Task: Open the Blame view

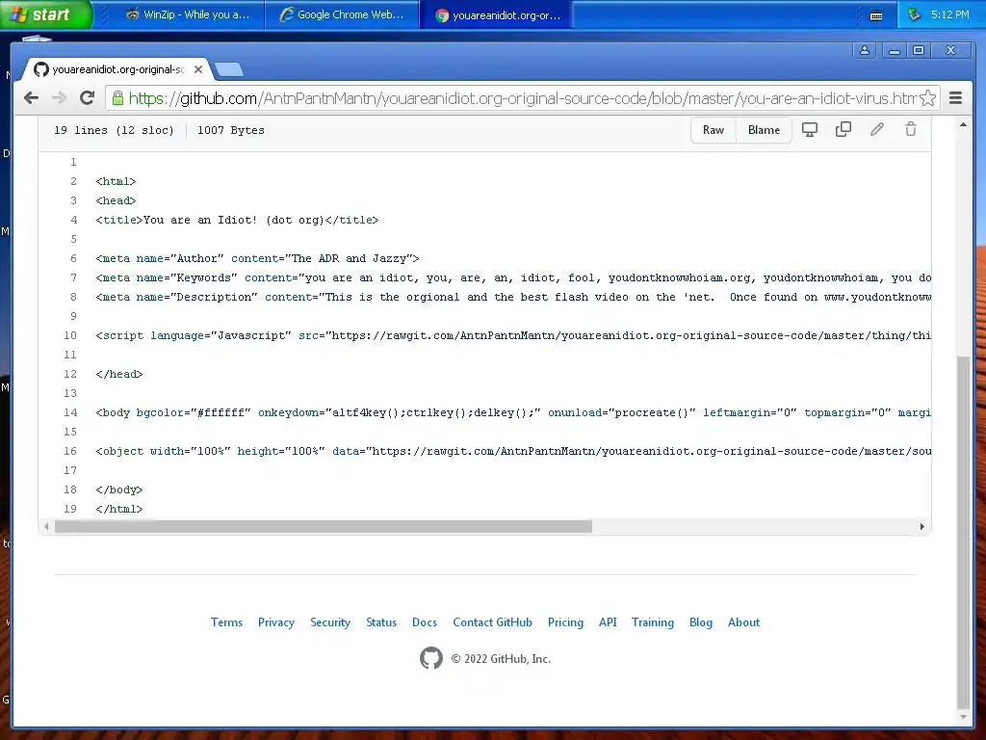Action: tap(764, 130)
